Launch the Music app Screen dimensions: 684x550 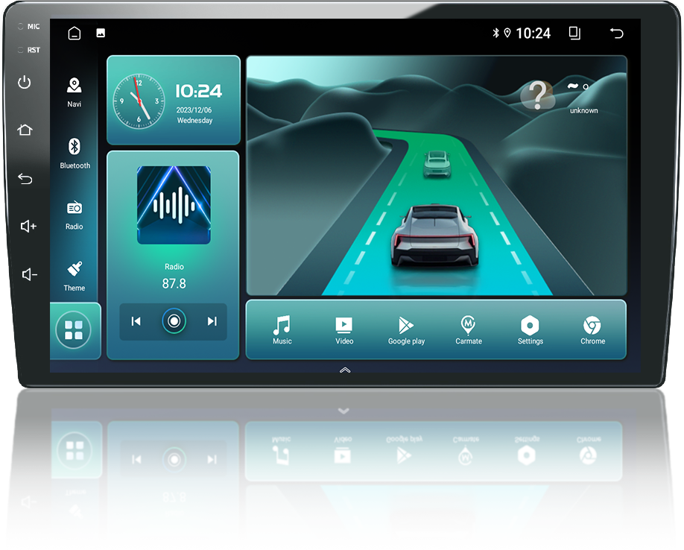[x=282, y=329]
